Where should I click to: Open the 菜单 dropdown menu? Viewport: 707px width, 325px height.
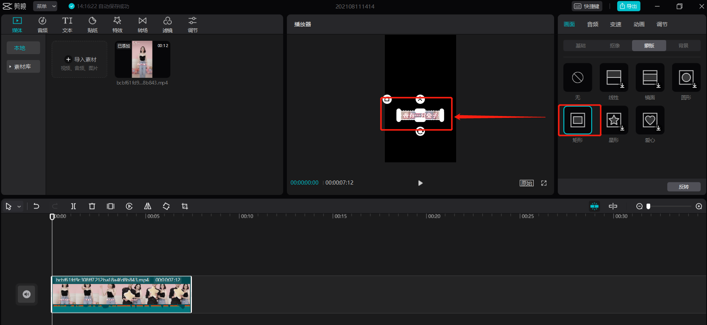[45, 6]
